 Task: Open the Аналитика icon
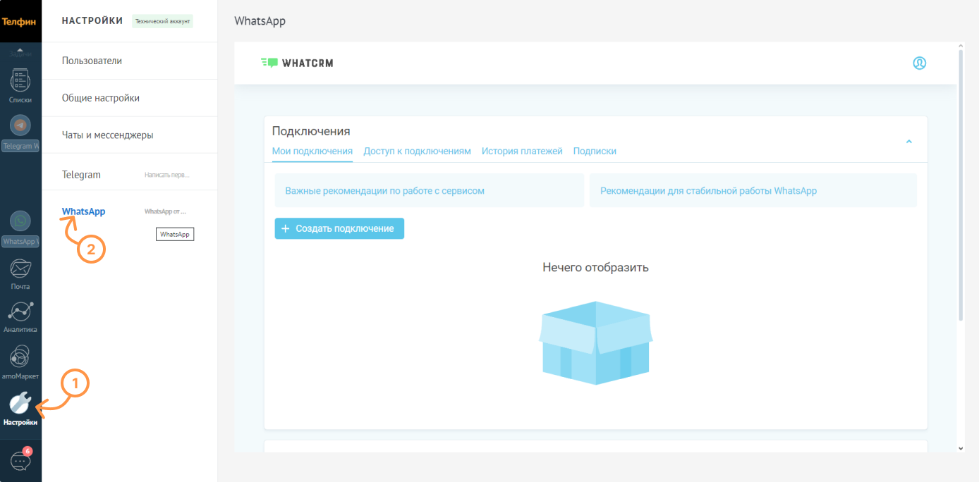click(20, 311)
